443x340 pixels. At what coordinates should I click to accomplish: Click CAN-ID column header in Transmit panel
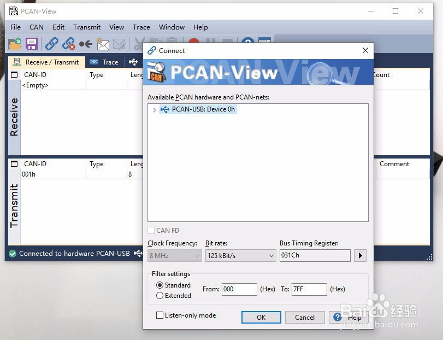click(x=35, y=163)
